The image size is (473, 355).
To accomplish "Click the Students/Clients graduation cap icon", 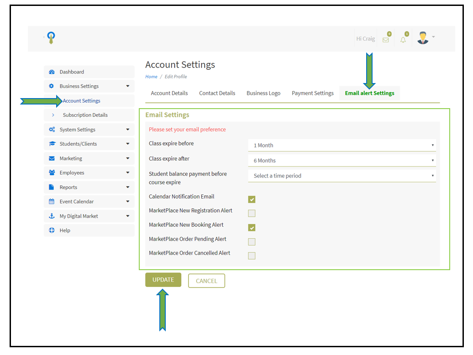I will point(52,144).
